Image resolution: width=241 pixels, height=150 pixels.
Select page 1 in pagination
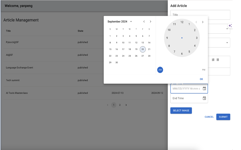click(114, 105)
